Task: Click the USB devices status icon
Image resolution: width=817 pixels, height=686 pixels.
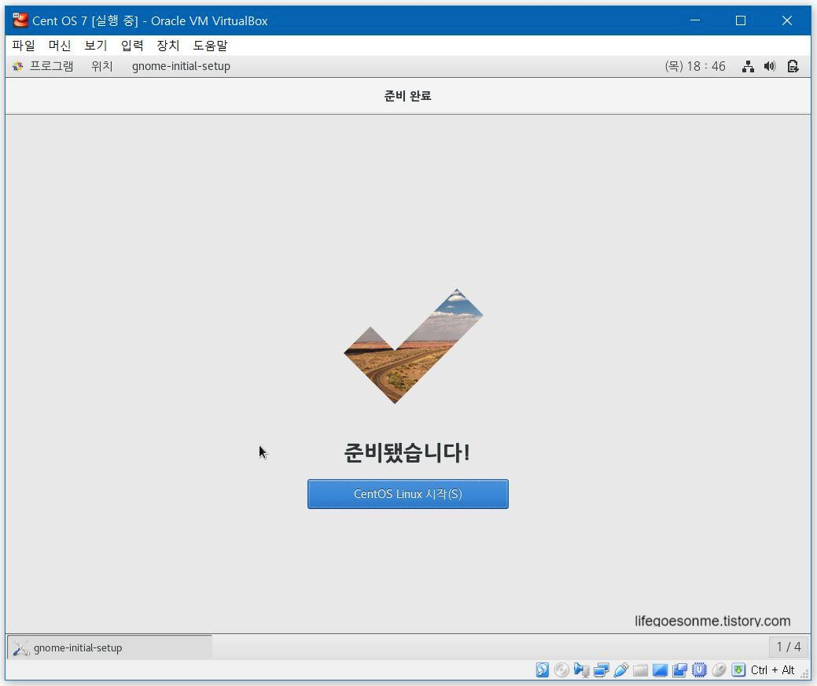Action: click(x=620, y=669)
